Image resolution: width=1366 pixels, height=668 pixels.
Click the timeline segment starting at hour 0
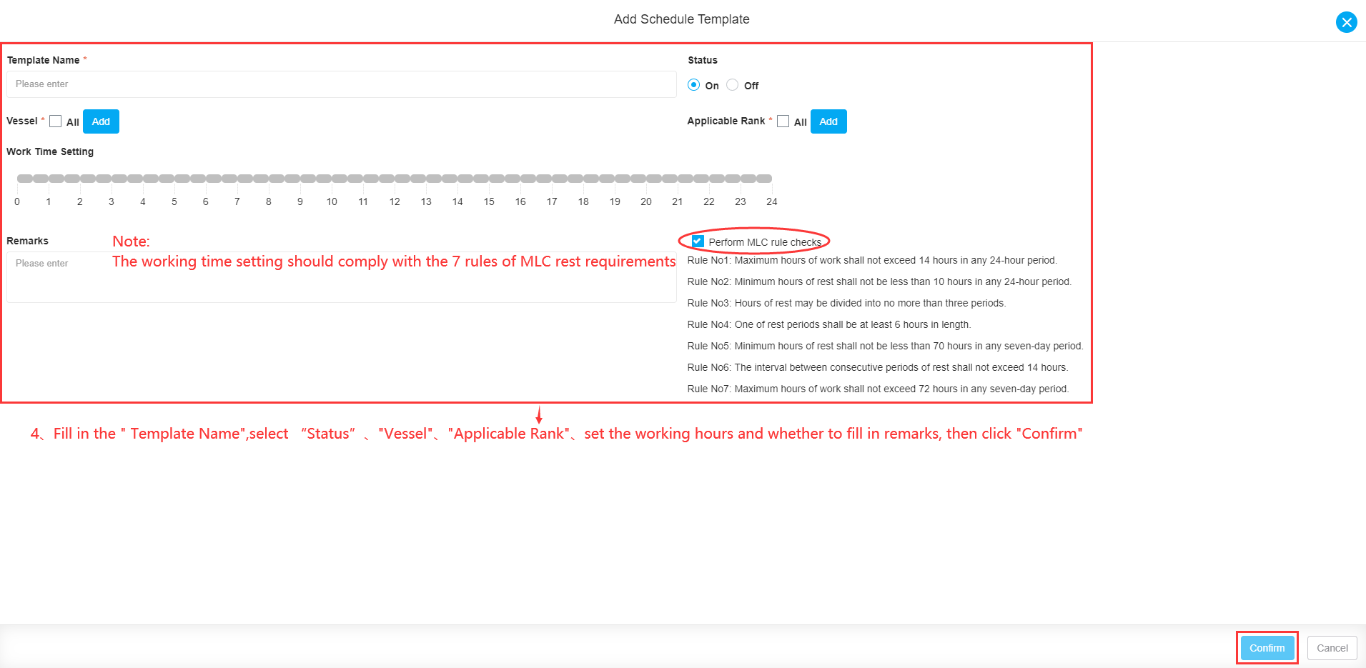[x=25, y=179]
